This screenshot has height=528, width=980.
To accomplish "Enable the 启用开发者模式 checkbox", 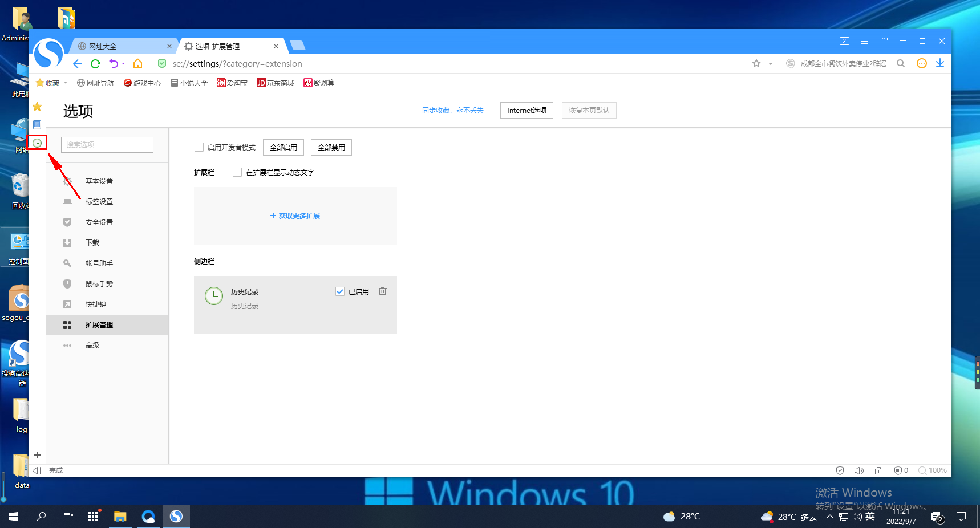I will pos(199,147).
